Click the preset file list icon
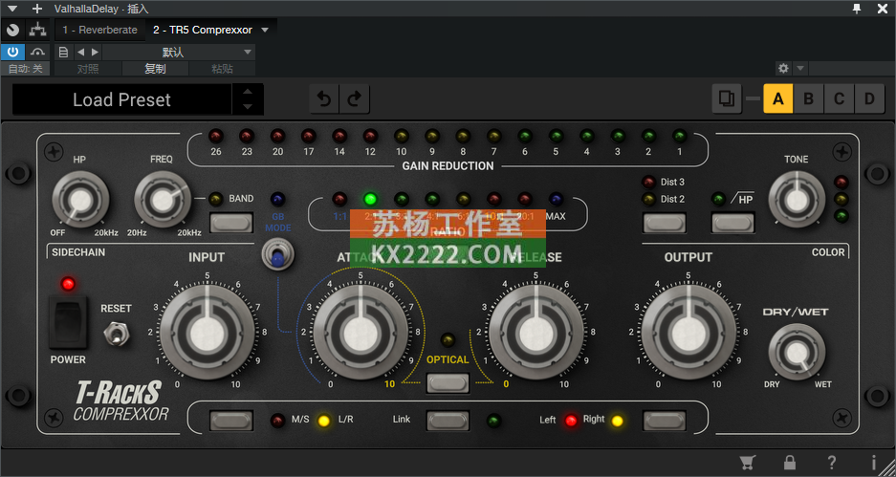896x477 pixels. point(63,52)
